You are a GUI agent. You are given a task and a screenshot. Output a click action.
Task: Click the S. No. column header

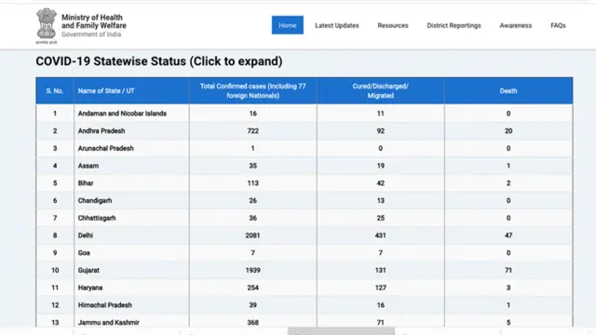tap(55, 91)
